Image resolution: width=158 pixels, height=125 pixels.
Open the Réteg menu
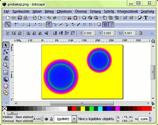pyautogui.click(x=49, y=11)
